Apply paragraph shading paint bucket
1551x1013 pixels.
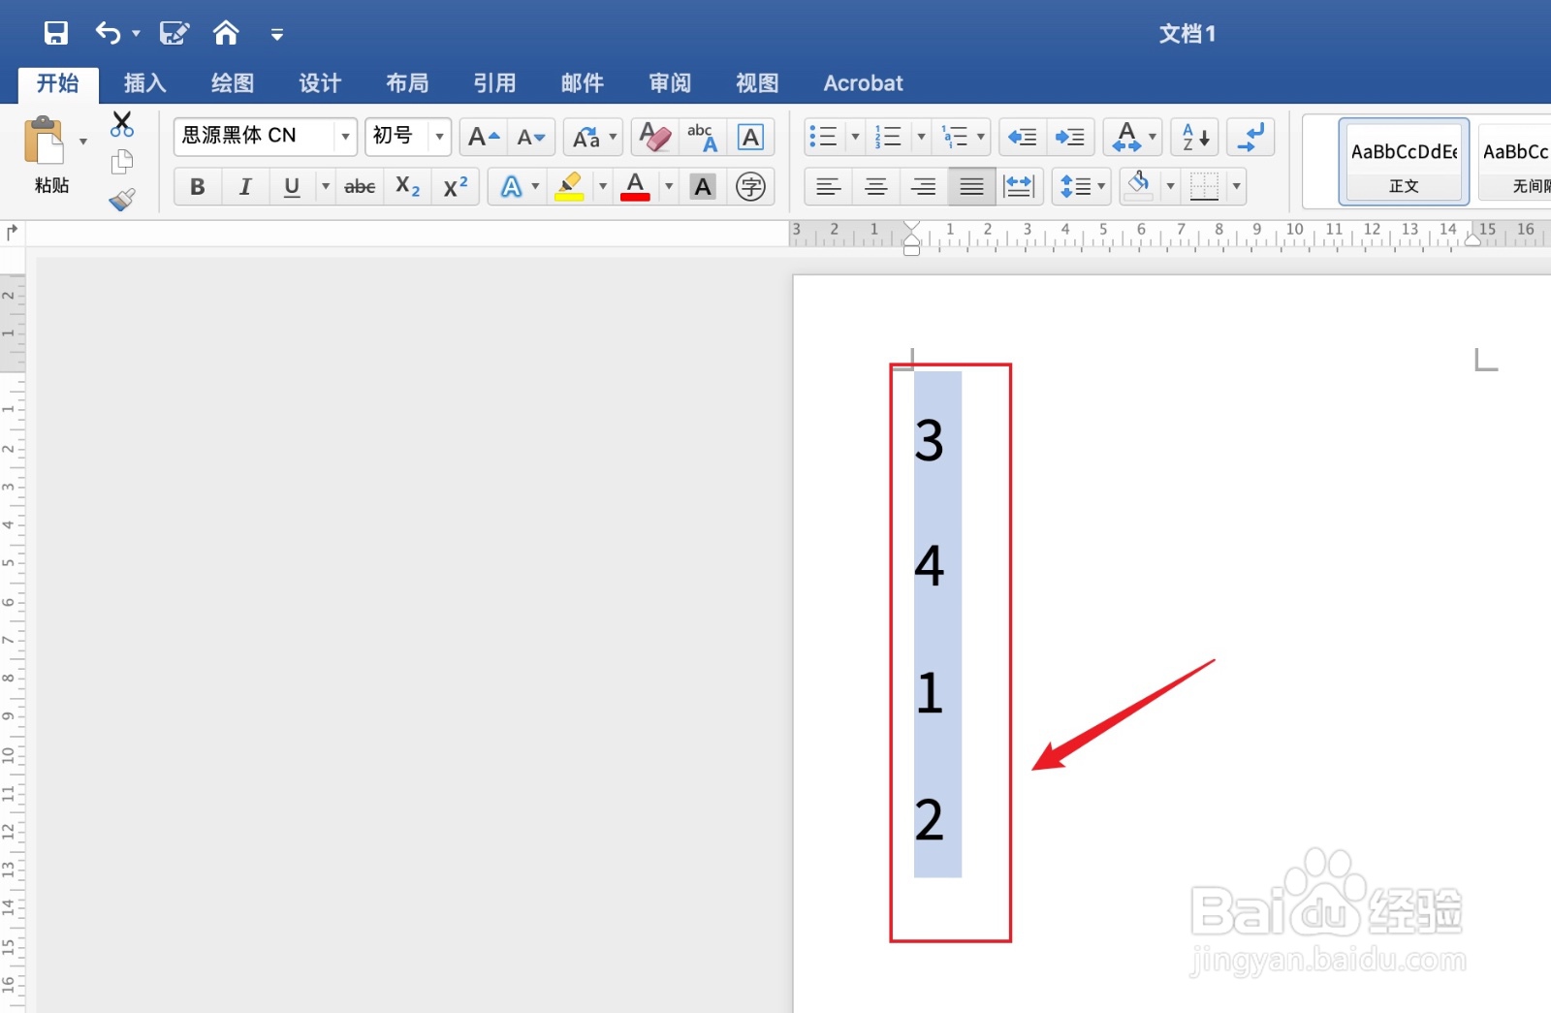pos(1139,186)
